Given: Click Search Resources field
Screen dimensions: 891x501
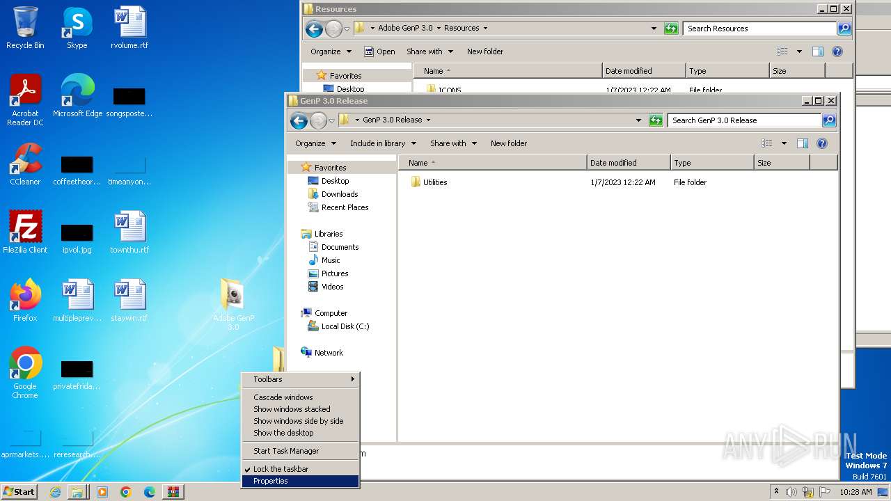Looking at the screenshot, I should point(759,29).
